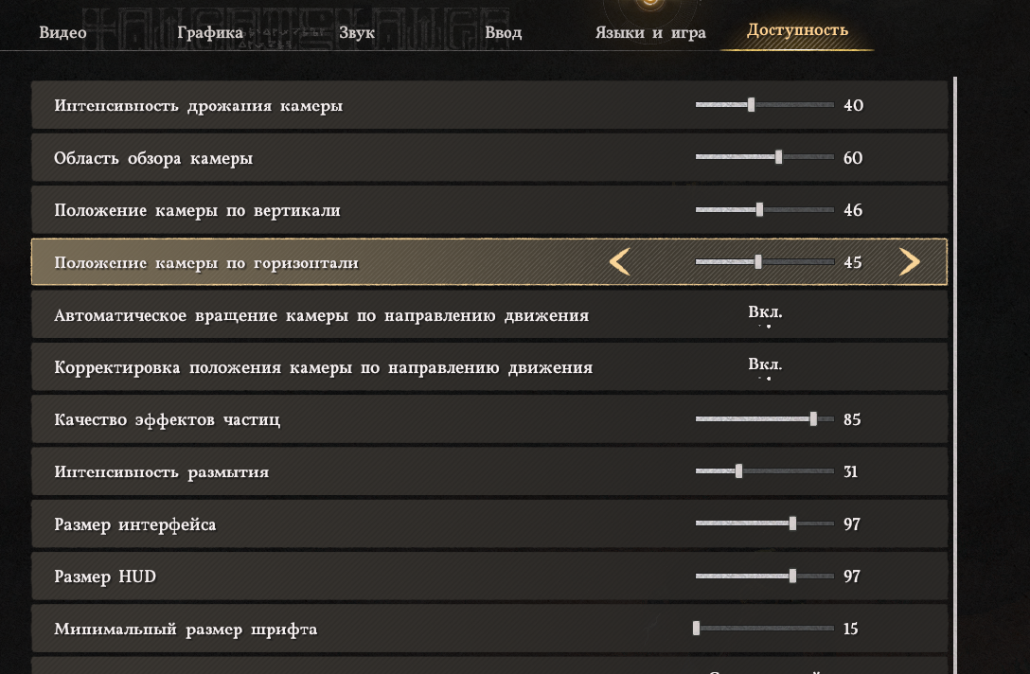Click the interface size slider
The image size is (1030, 674).
(x=790, y=523)
